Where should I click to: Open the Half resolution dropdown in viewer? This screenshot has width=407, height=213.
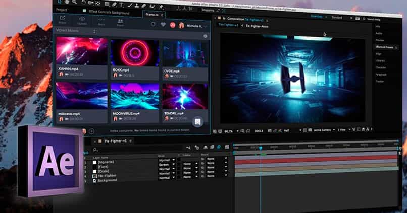point(292,131)
